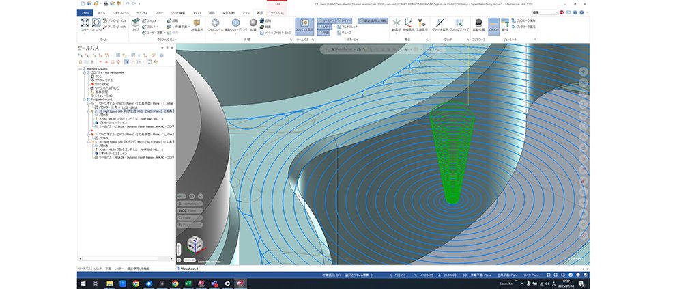Click ブックマーク保存 save bookmark icon
The width and height of the screenshot is (677, 289).
point(514,20)
